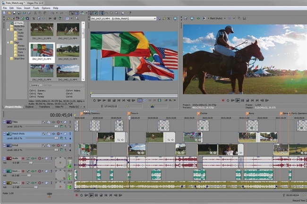
Task: Adjust the Audio track 4 volume slider
Action: [x=31, y=163]
